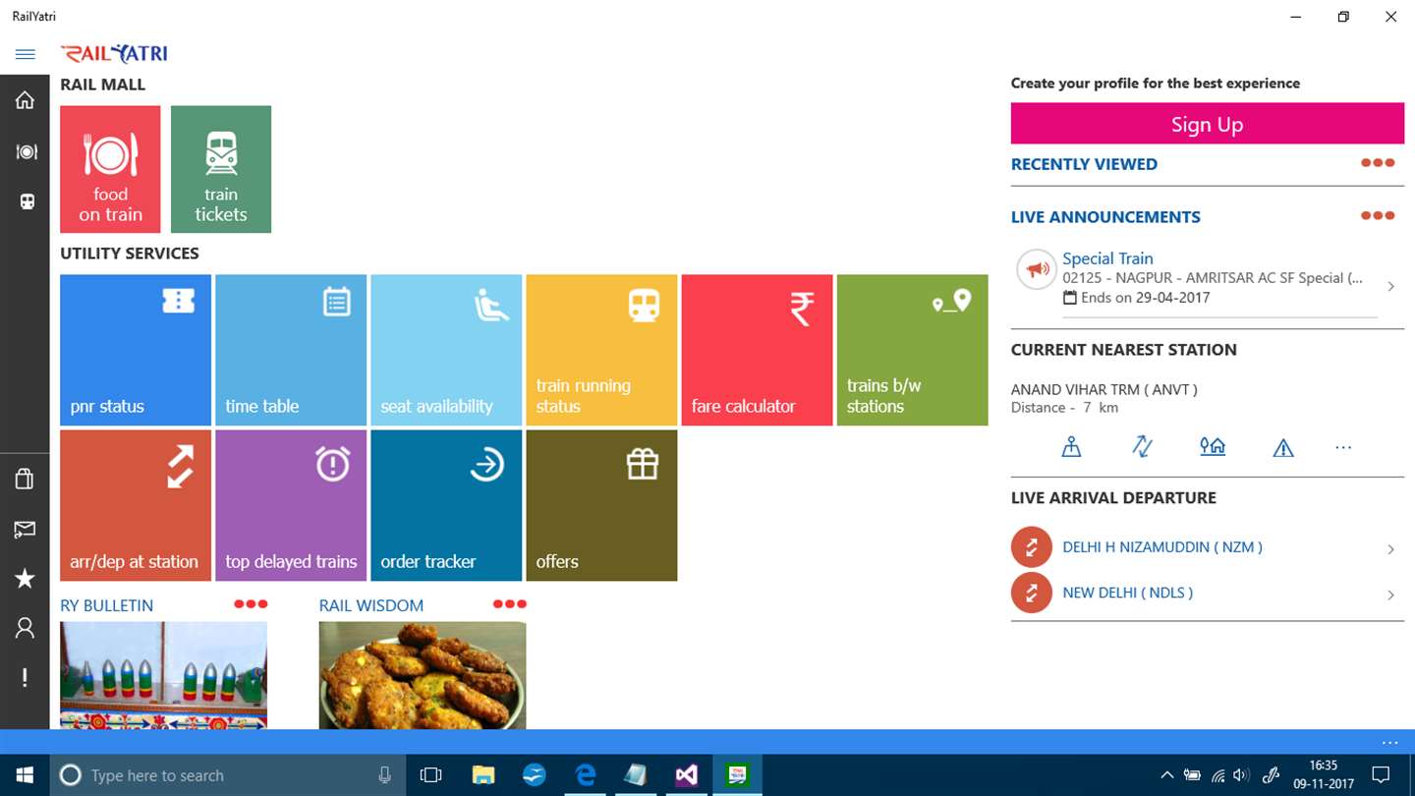Open Microsoft Edge from taskbar
Screen dimensions: 1415x796
click(x=586, y=775)
